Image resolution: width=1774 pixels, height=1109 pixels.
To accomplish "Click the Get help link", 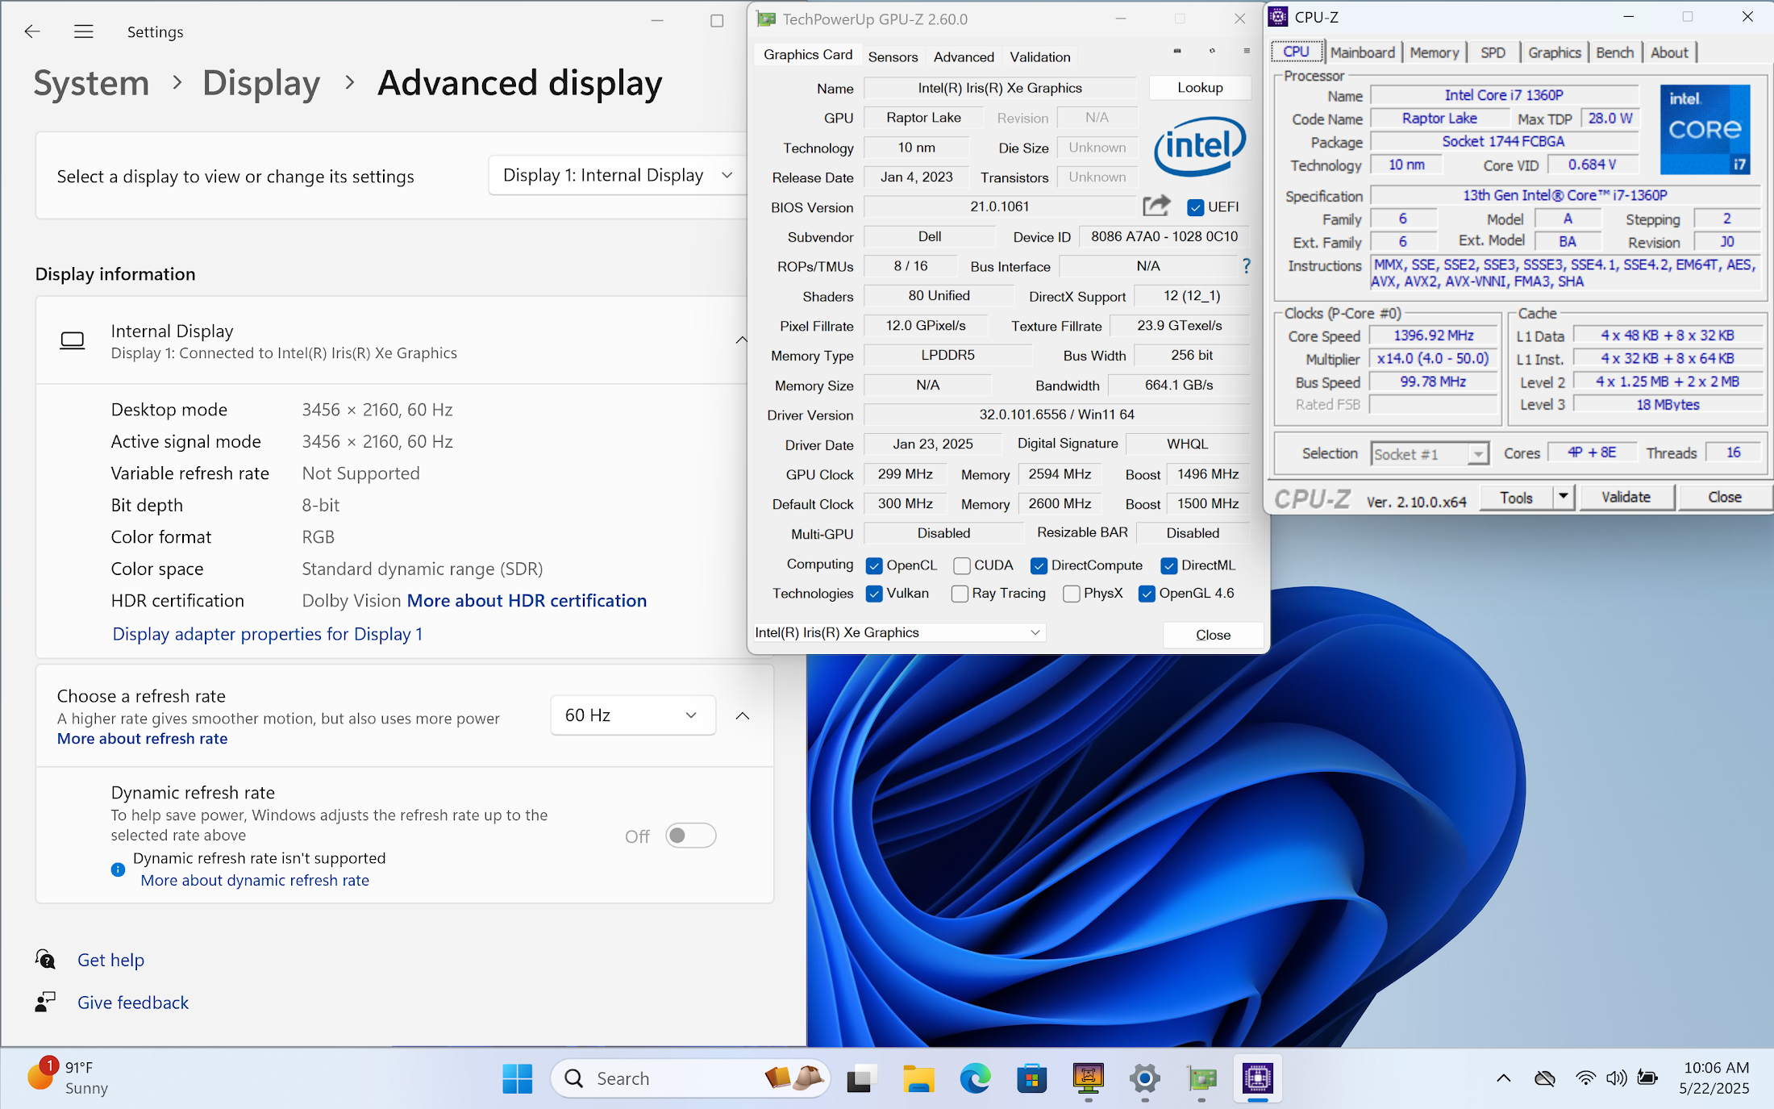I will [110, 960].
